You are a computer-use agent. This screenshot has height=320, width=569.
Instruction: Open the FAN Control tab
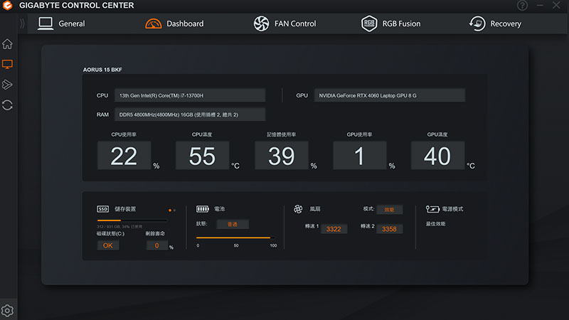click(x=285, y=23)
